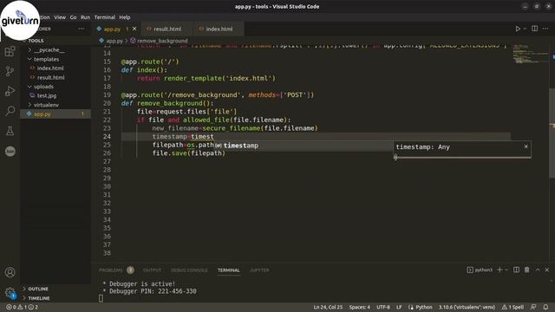Collapse the templates folder
This screenshot has height=312, width=555.
(x=46, y=59)
